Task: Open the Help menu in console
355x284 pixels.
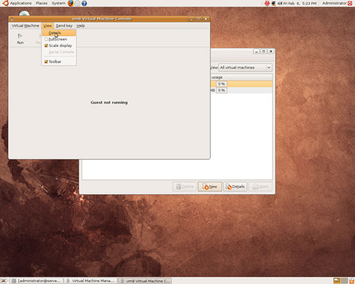Action: [x=81, y=26]
